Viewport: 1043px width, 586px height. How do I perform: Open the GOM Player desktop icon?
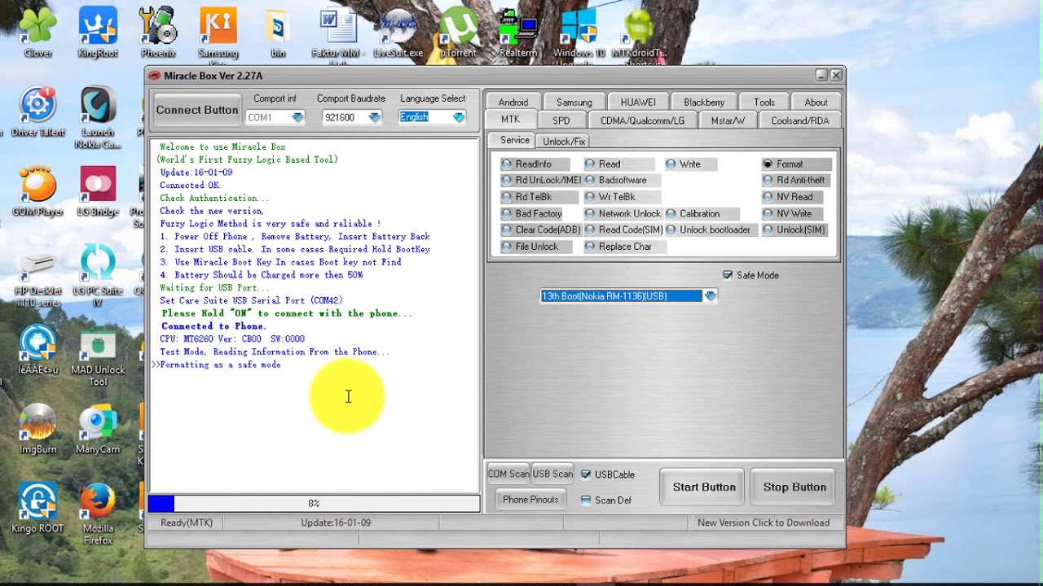37,191
